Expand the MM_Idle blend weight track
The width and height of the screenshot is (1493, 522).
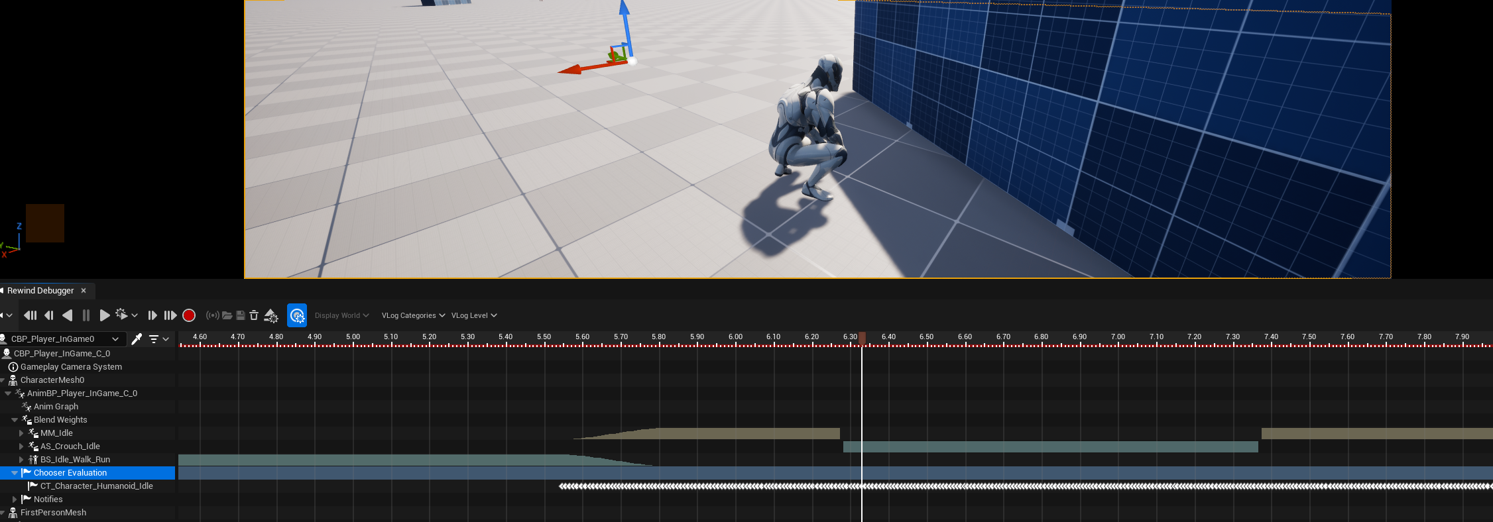[x=21, y=433]
